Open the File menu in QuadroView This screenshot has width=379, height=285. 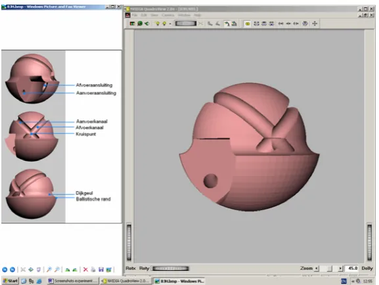pos(135,15)
